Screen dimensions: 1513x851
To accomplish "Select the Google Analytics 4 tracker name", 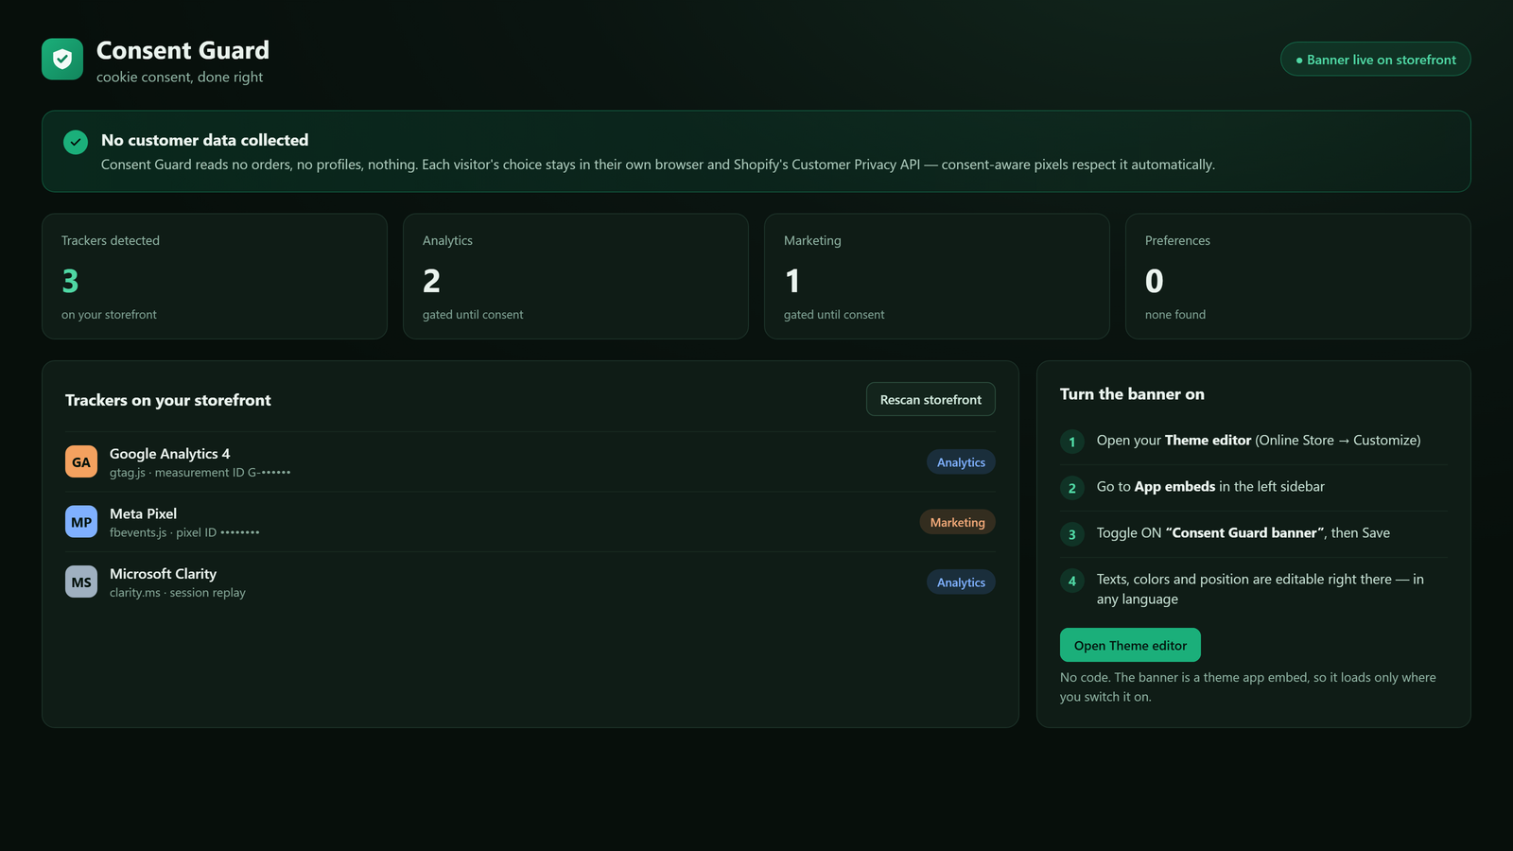I will 169,454.
